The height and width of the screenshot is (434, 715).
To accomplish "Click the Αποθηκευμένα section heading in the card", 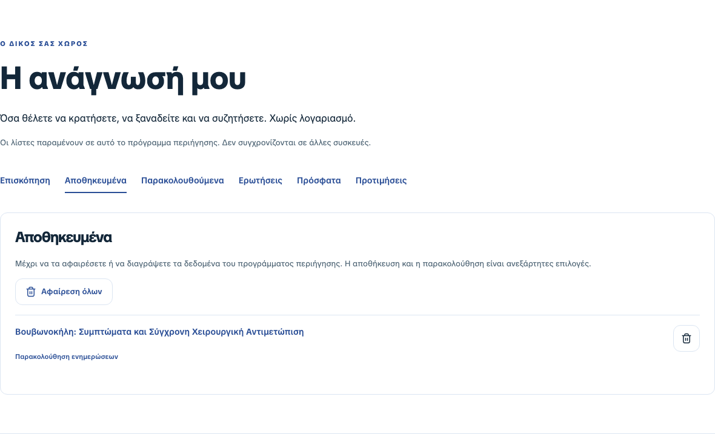I will 64,237.
